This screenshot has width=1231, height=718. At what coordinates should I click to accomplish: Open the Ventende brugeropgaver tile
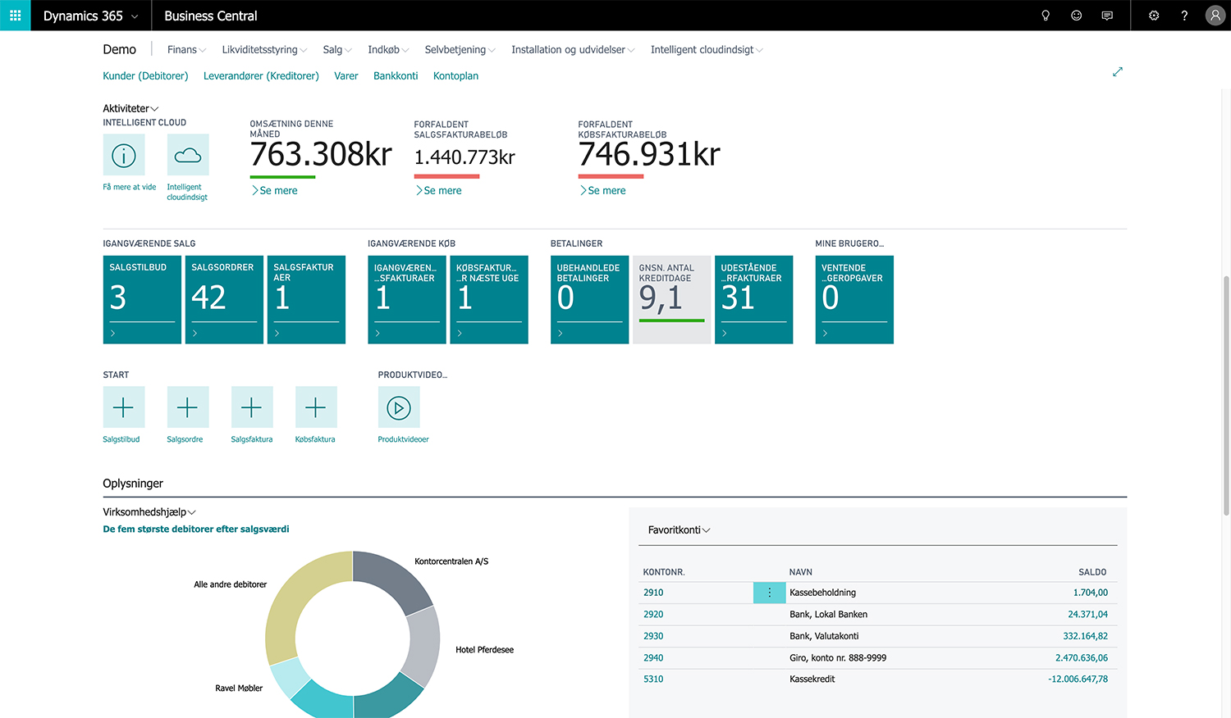click(x=854, y=300)
